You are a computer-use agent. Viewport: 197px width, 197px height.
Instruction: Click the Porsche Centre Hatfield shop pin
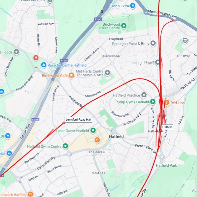tap(44, 65)
